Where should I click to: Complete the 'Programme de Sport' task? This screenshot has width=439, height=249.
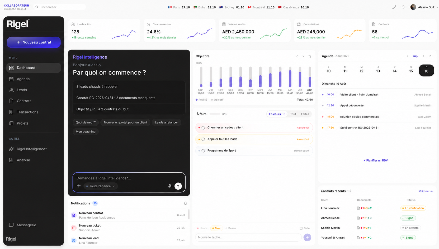pos(203,151)
